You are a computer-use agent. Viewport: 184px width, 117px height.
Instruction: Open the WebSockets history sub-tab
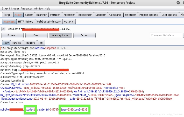(48, 21)
